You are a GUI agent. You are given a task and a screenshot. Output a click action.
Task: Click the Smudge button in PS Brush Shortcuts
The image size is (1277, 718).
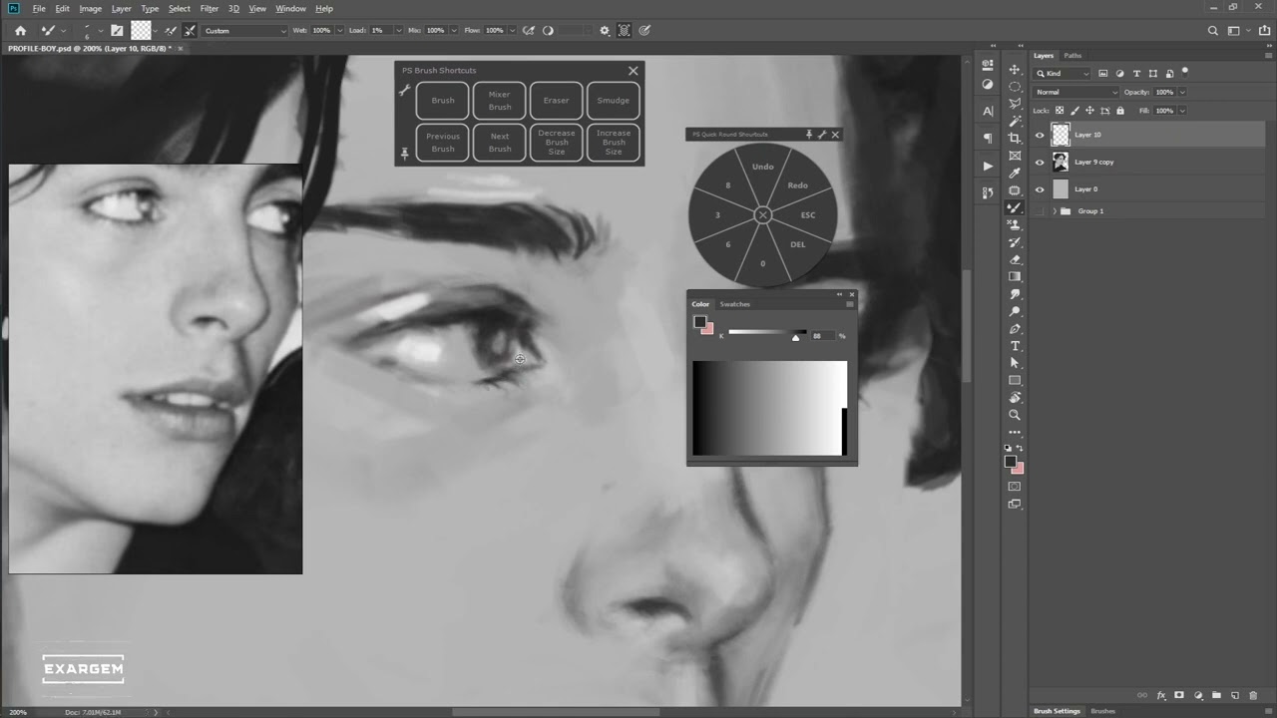tap(613, 101)
